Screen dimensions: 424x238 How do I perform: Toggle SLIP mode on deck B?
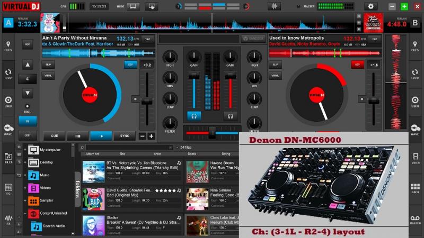[275, 65]
